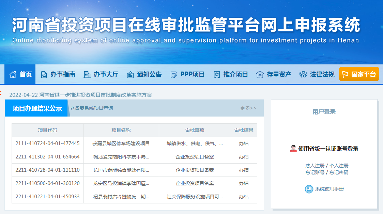
Task: Open the 法人注册 registration link
Action: tap(315, 166)
